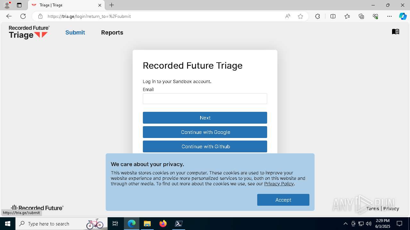Screen dimensions: 410x230
Task: Choose Continue with Google
Action: coord(205,132)
